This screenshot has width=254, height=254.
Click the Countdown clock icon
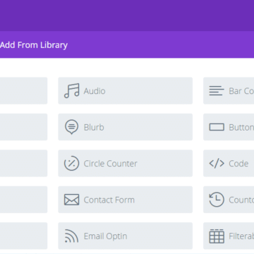[x=217, y=200]
